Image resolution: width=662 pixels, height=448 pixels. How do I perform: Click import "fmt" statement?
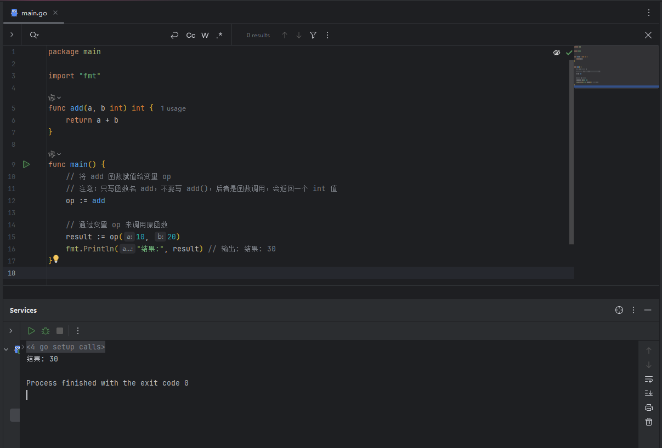[75, 76]
